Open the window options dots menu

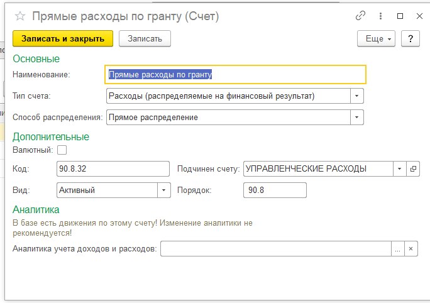pyautogui.click(x=380, y=16)
